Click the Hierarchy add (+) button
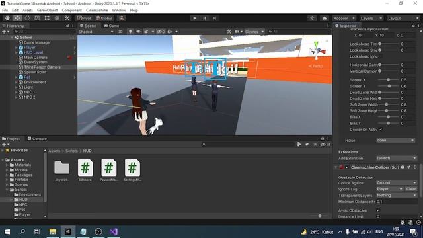423x238 pixels. (x=5, y=32)
